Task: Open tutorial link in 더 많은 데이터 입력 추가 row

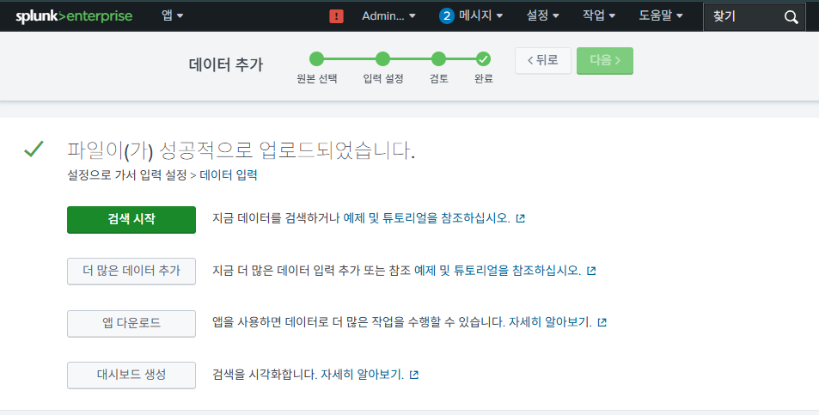Action: (x=498, y=271)
